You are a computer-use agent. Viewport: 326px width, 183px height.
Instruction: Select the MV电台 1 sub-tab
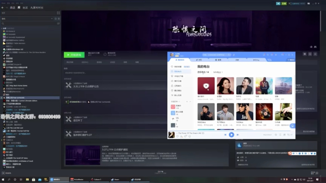218,72
